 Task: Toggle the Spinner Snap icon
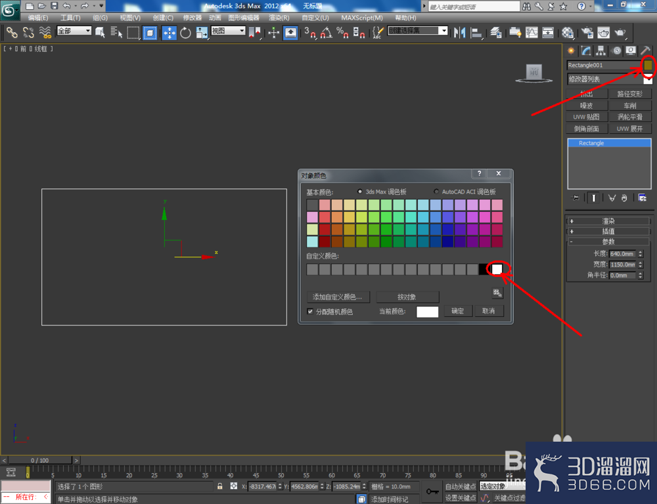tap(359, 32)
